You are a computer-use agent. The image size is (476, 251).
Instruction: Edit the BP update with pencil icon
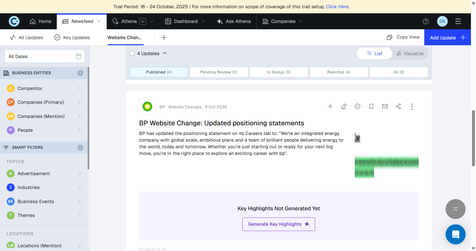point(344,106)
